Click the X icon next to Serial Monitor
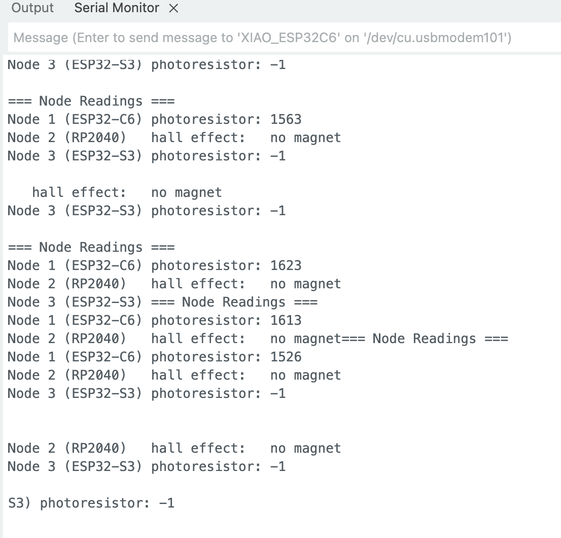The width and height of the screenshot is (561, 538). click(172, 8)
